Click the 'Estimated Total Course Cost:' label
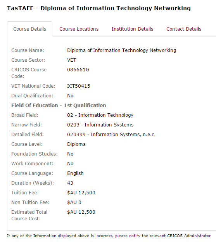The height and width of the screenshot is (244, 216). pos(29,215)
